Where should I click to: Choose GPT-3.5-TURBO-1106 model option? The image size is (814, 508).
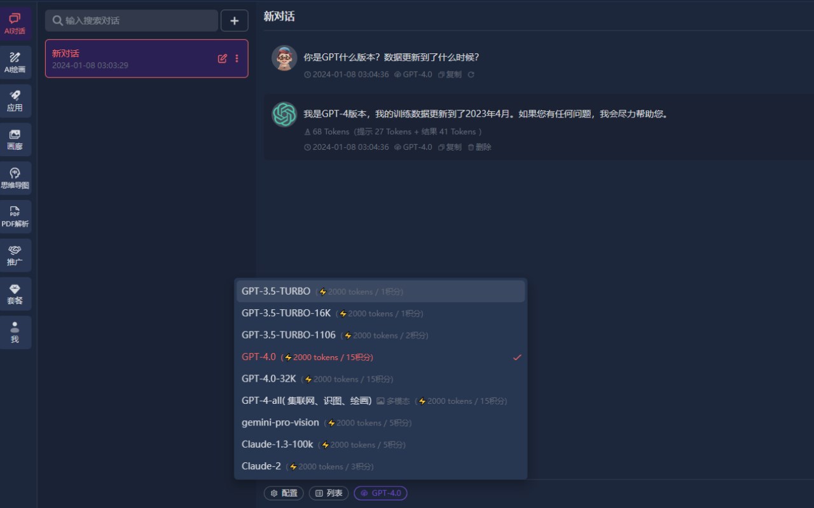pyautogui.click(x=380, y=335)
